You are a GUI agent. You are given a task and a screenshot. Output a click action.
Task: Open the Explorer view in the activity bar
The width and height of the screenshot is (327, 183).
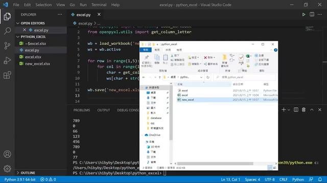pyautogui.click(x=7, y=17)
